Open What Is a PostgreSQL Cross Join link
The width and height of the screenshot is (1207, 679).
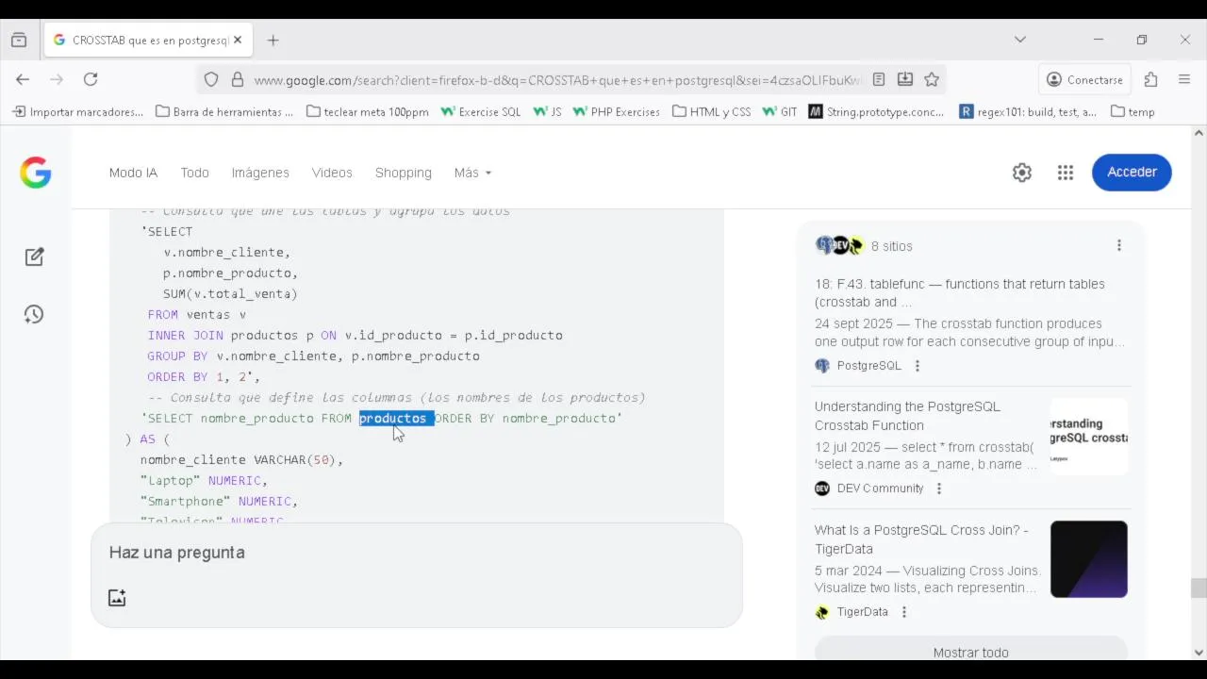922,539
